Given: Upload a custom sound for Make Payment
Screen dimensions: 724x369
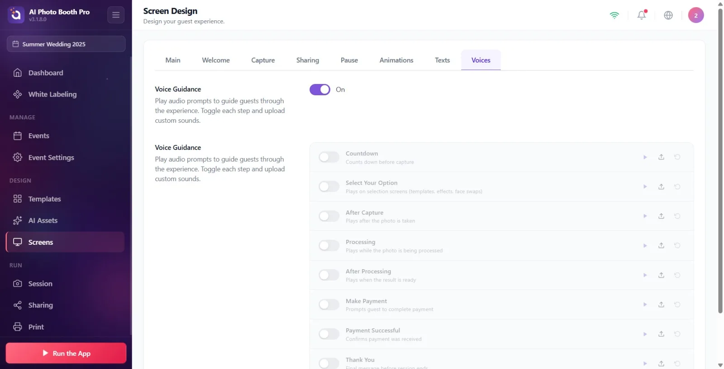Looking at the screenshot, I should click(661, 304).
